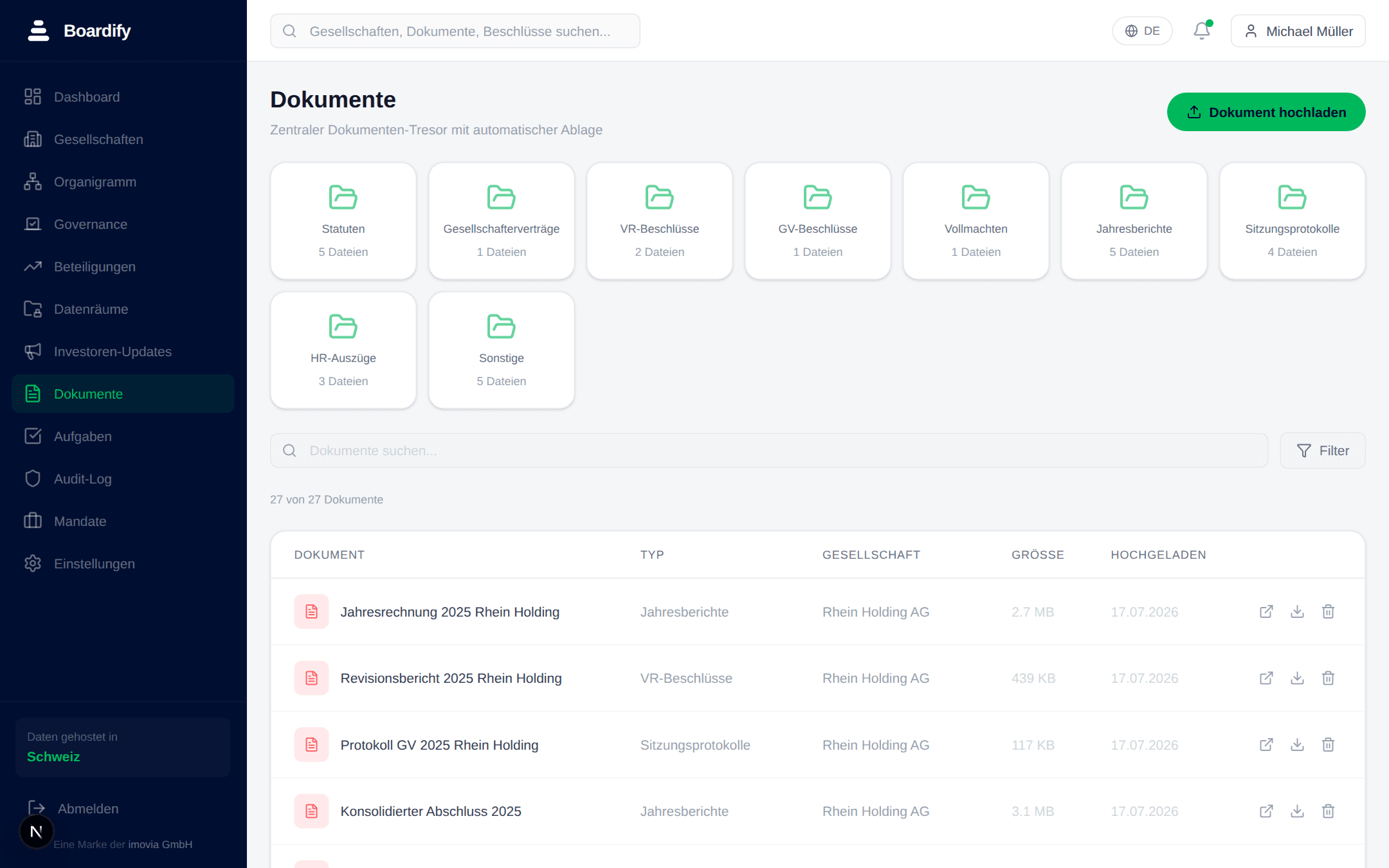
Task: Open Aufgaben from the sidebar
Action: click(123, 436)
